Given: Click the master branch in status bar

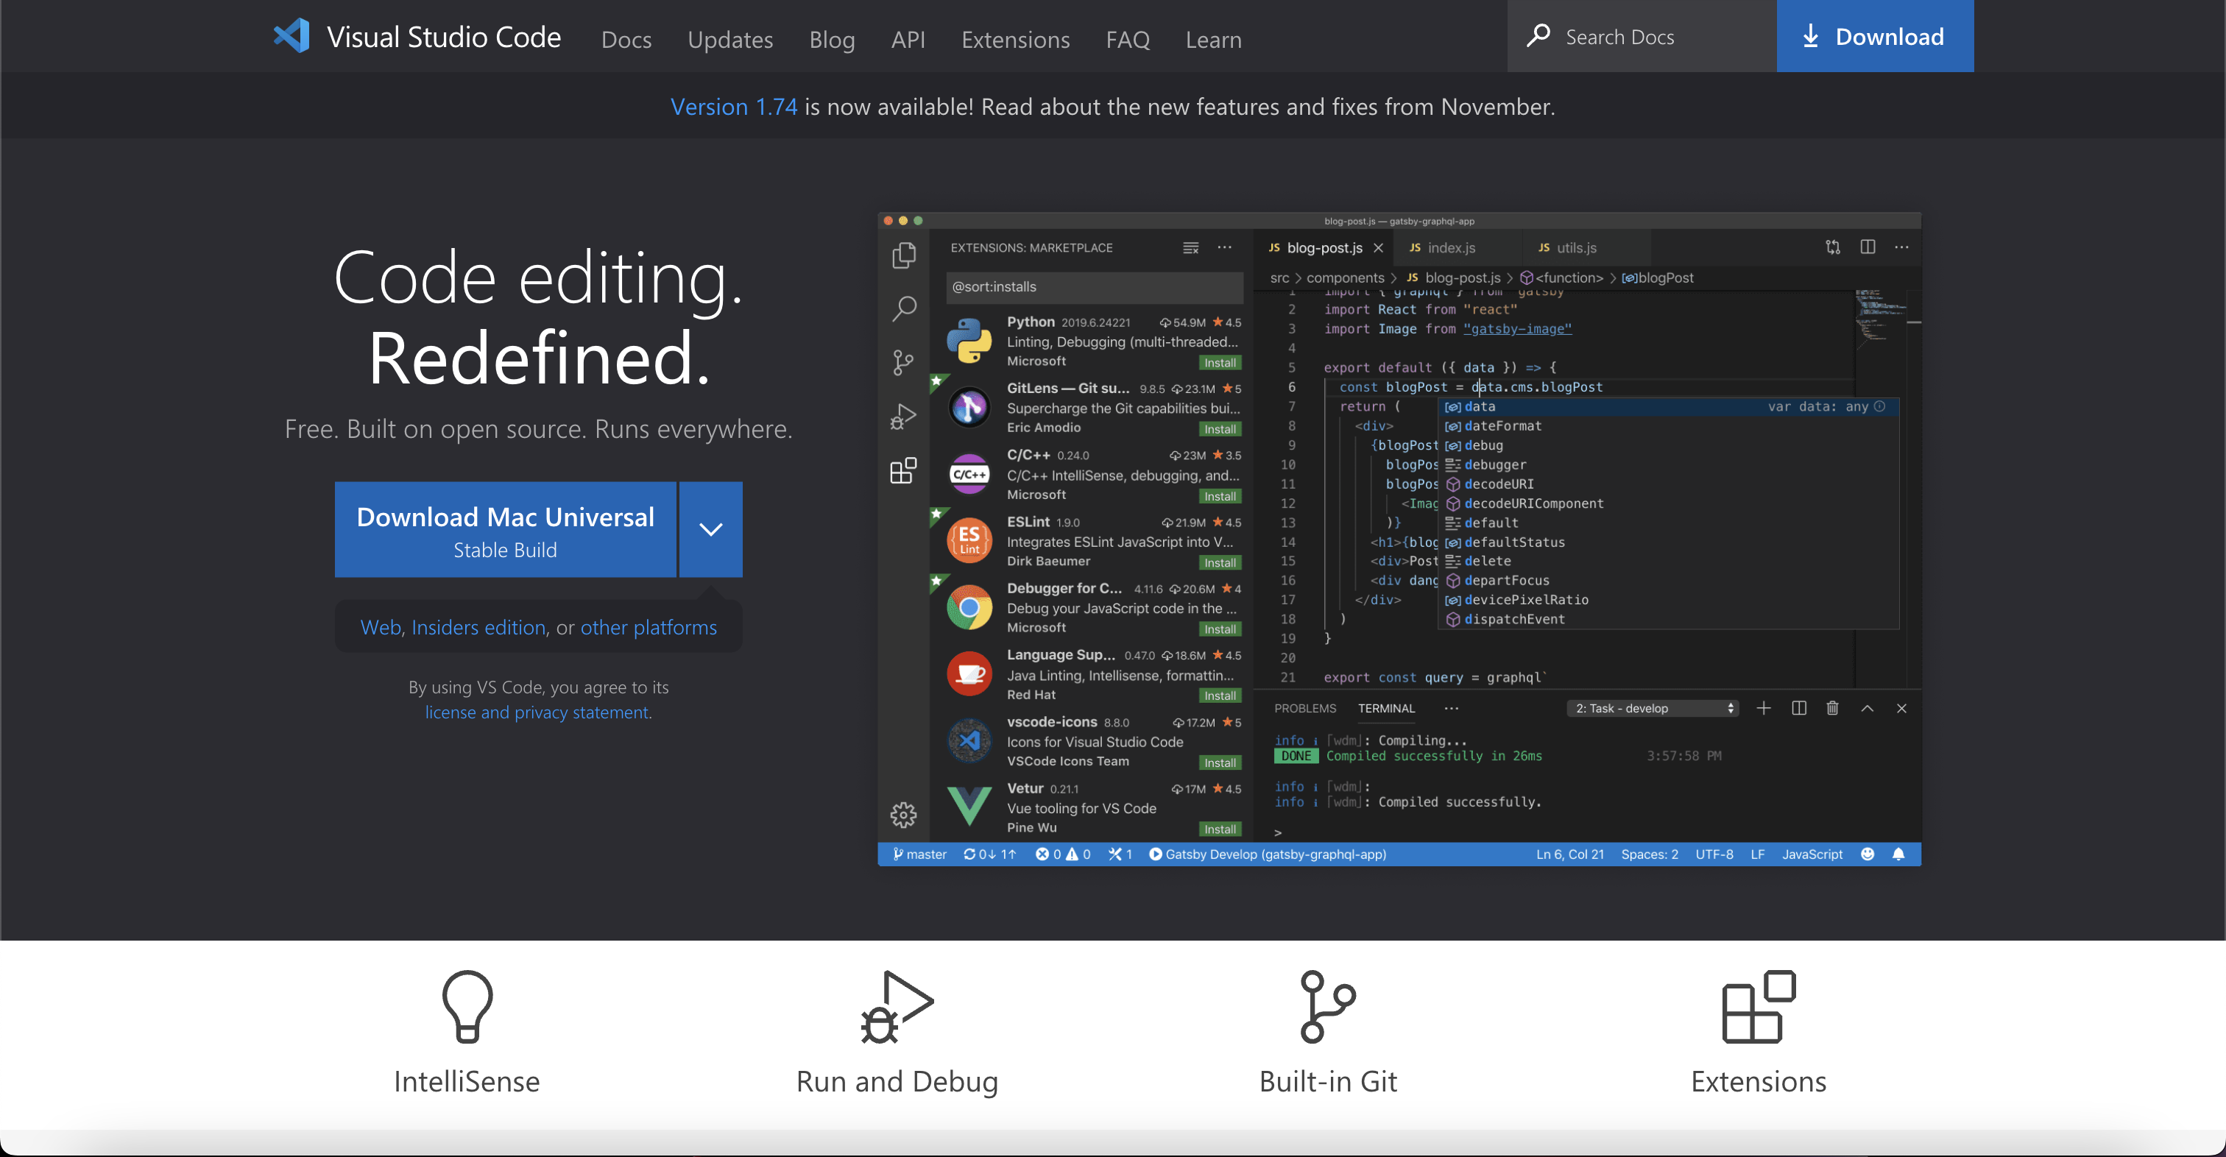Looking at the screenshot, I should click(x=919, y=854).
